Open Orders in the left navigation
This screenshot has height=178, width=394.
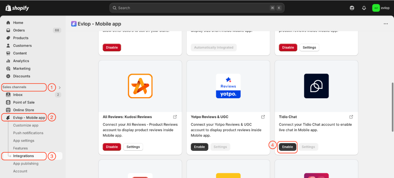19,30
